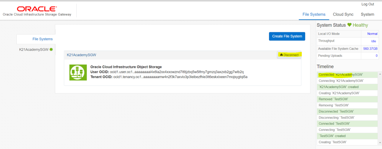The image size is (382, 149).
Task: Click the Local I/O Mode label
Action: (329, 34)
